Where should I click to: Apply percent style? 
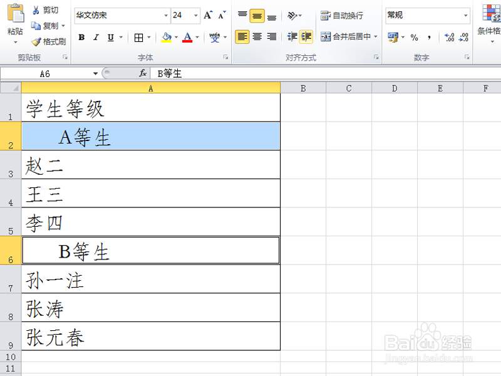tap(415, 38)
